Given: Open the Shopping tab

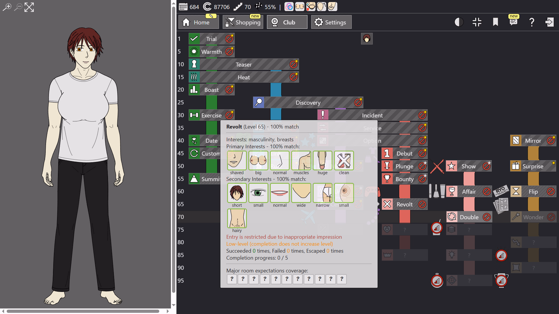Looking at the screenshot, I should [243, 22].
